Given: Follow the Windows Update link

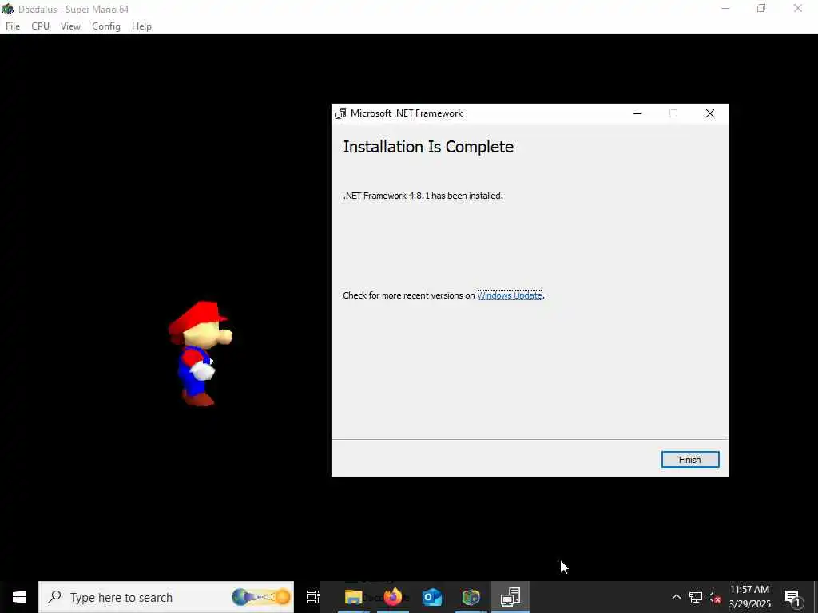Looking at the screenshot, I should (510, 295).
